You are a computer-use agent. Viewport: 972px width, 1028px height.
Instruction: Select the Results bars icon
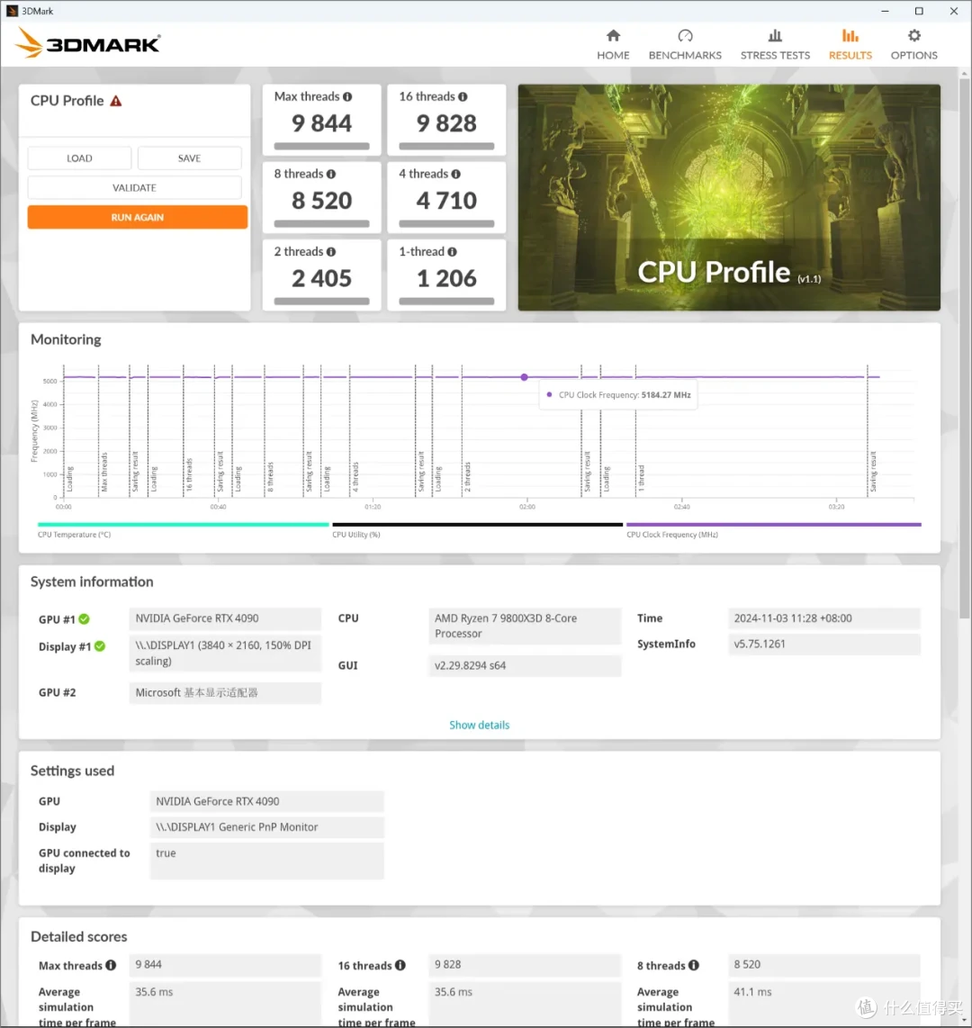point(850,35)
